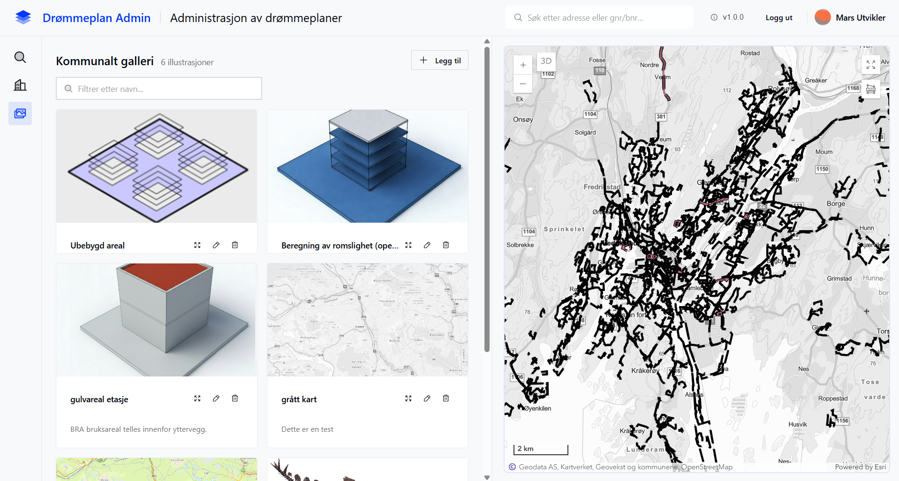Delete Beregning av romslighet illustration

point(446,245)
